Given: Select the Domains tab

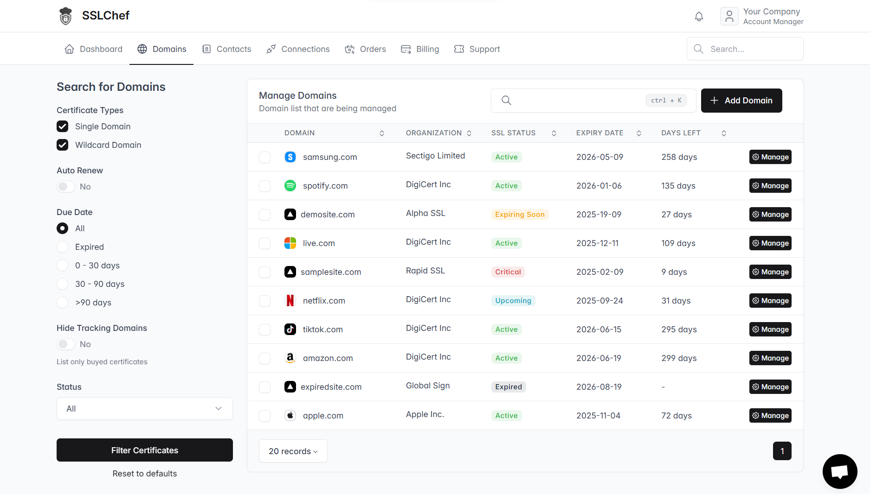Looking at the screenshot, I should pos(161,49).
